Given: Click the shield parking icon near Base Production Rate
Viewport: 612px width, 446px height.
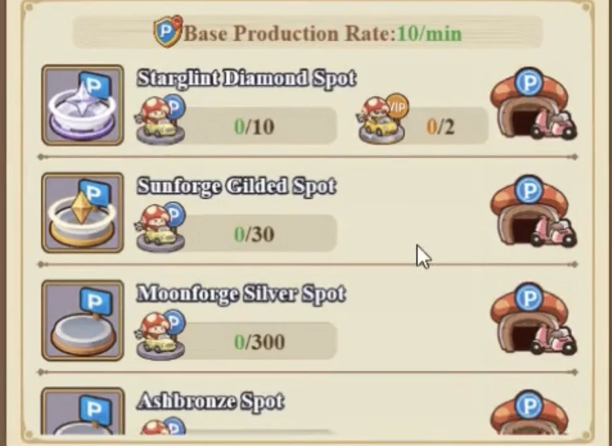Looking at the screenshot, I should pos(168,32).
